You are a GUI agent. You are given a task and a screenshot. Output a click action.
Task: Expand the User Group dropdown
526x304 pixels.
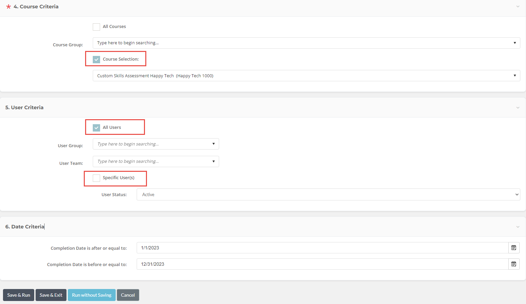[156, 144]
